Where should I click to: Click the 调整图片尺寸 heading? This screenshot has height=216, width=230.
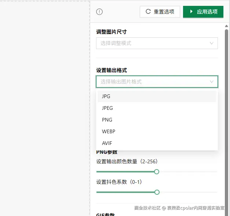pyautogui.click(x=112, y=32)
